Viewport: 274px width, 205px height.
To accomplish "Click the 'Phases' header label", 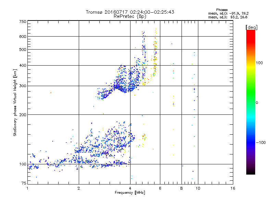I will (222, 10).
